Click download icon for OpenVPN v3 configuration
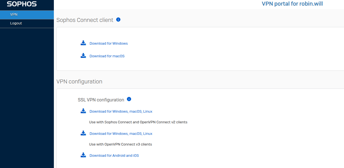The width and height of the screenshot is (344, 168). [x=83, y=133]
